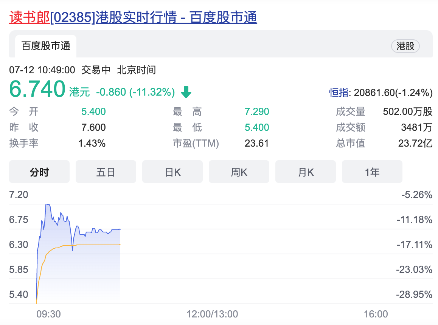Click the 16:00 time axis label
The height and width of the screenshot is (325, 438).
tap(376, 314)
